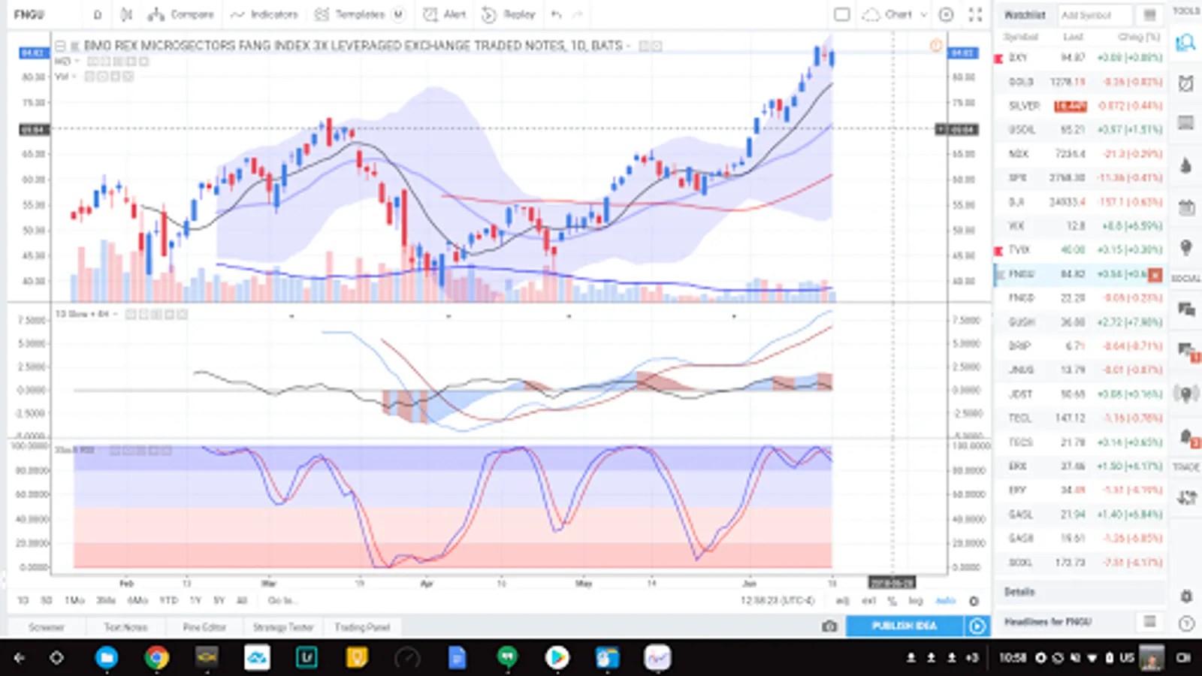Image resolution: width=1202 pixels, height=676 pixels.
Task: Open the Chart save cloud dropdown
Action: (894, 14)
